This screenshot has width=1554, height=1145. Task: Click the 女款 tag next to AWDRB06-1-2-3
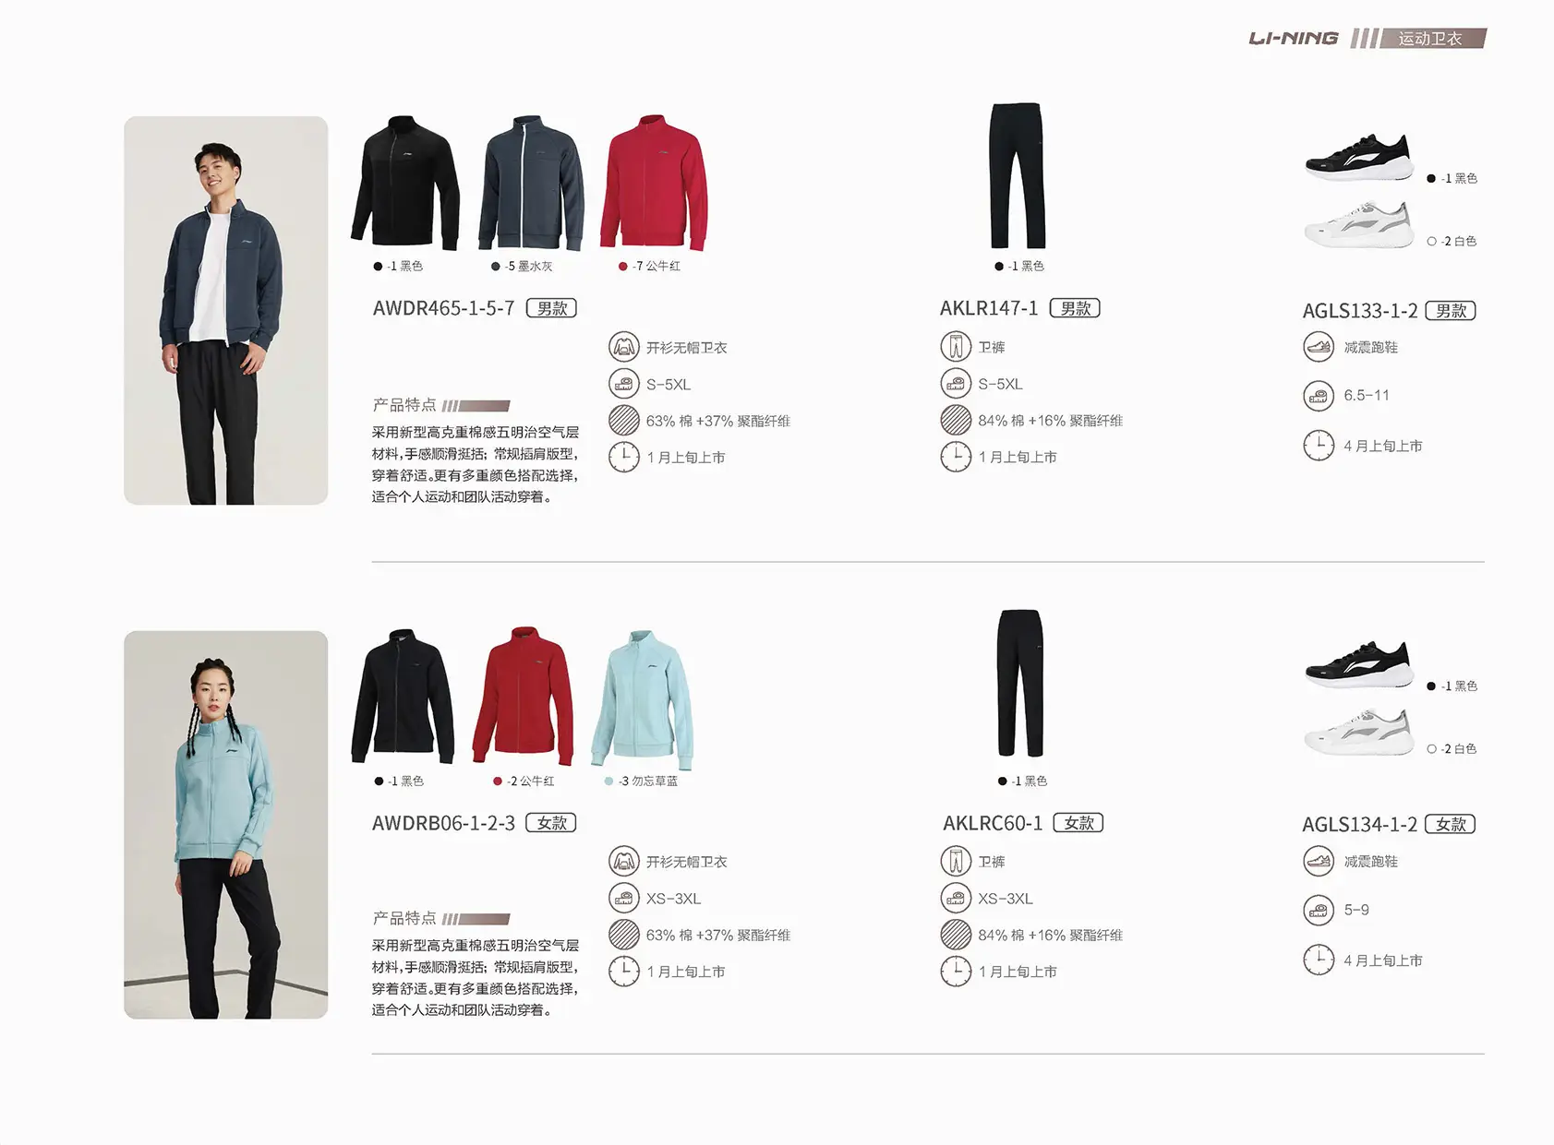pos(551,822)
